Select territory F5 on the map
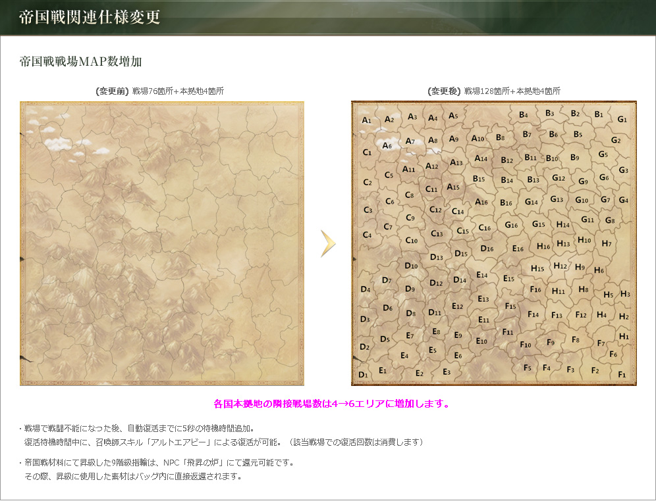This screenshot has width=656, height=501. click(x=527, y=368)
